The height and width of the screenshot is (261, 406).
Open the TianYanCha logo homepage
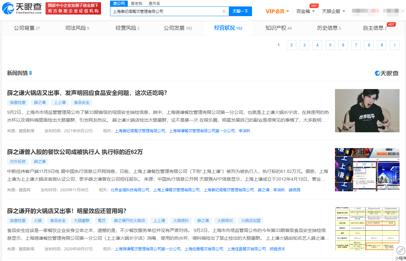click(x=22, y=8)
